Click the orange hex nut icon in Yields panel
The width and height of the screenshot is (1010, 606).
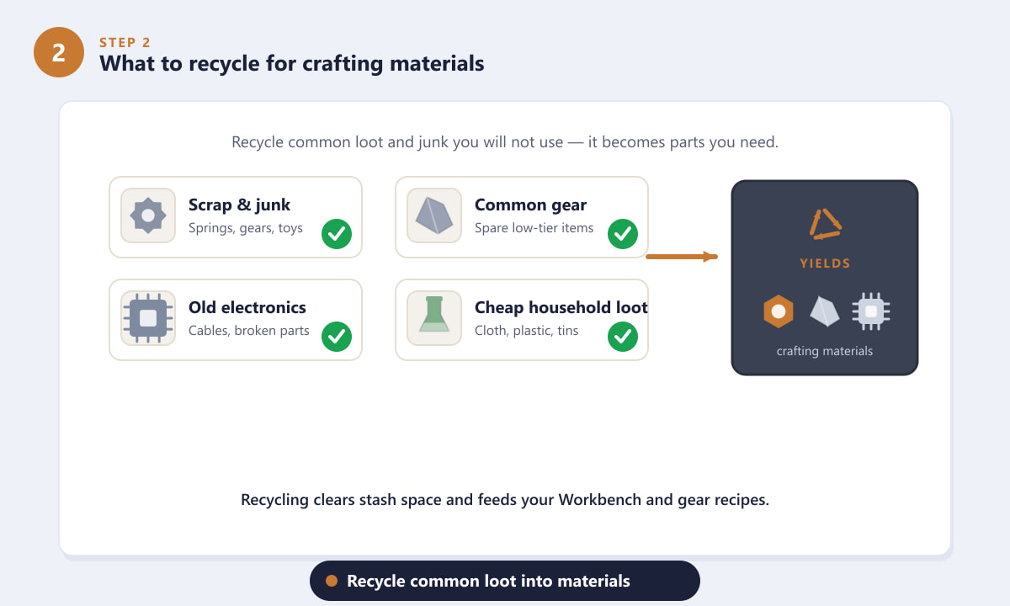point(779,311)
